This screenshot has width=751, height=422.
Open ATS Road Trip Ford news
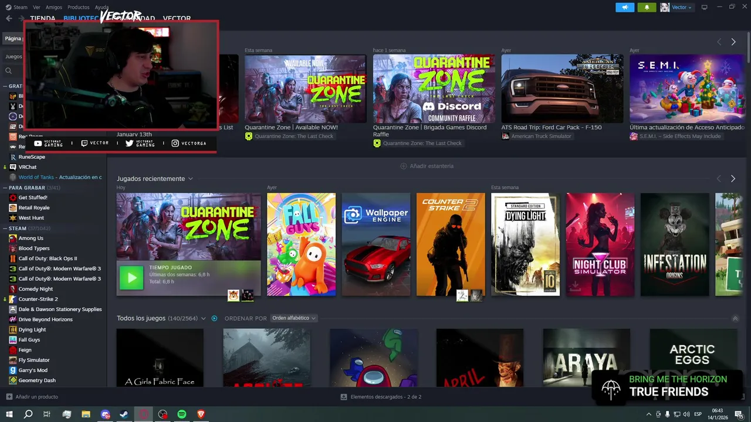pyautogui.click(x=562, y=89)
